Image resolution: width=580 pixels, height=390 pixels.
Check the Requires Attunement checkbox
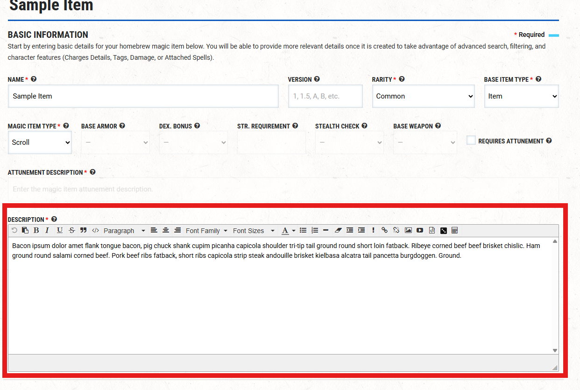point(471,141)
